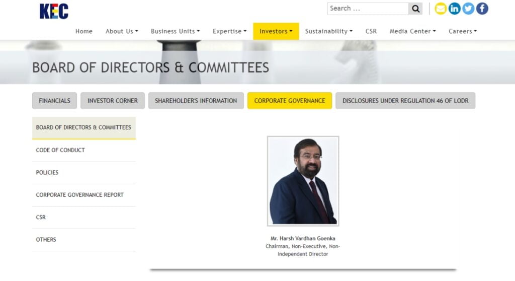Viewport: 515px width, 281px height.
Task: Click the name Mr. Harsh Vardhan Goenka
Action: coord(303,238)
